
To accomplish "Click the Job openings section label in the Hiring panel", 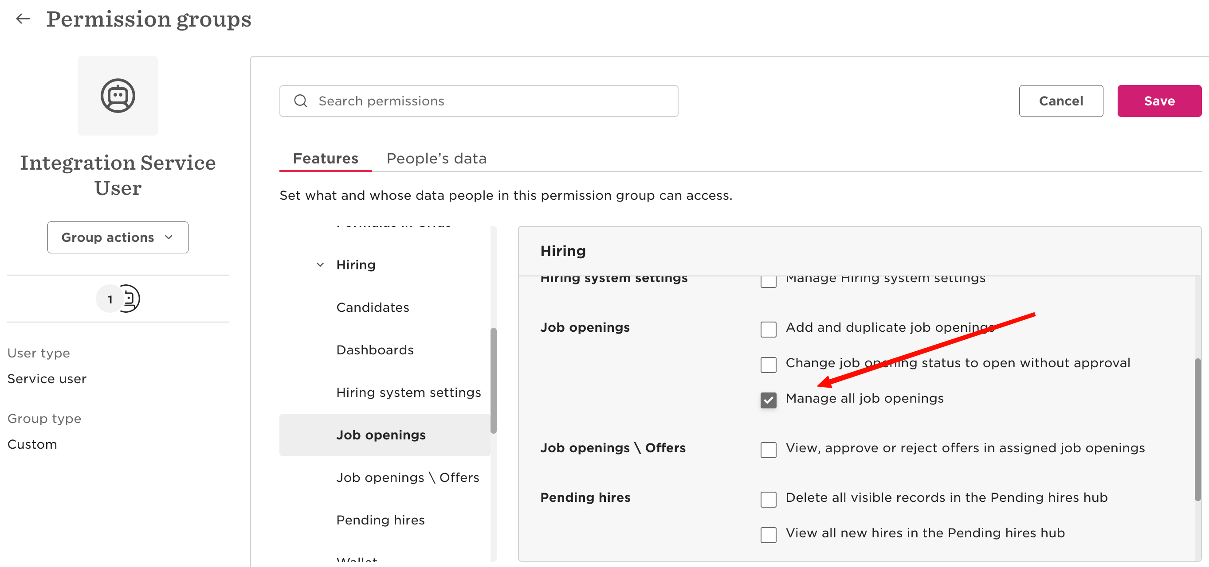I will coord(585,327).
